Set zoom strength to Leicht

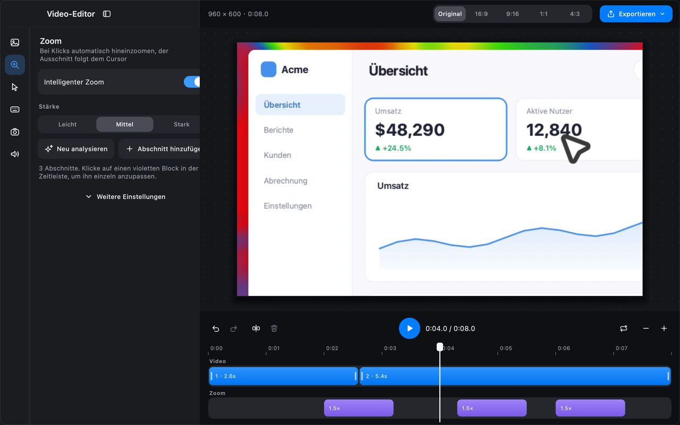click(x=67, y=124)
